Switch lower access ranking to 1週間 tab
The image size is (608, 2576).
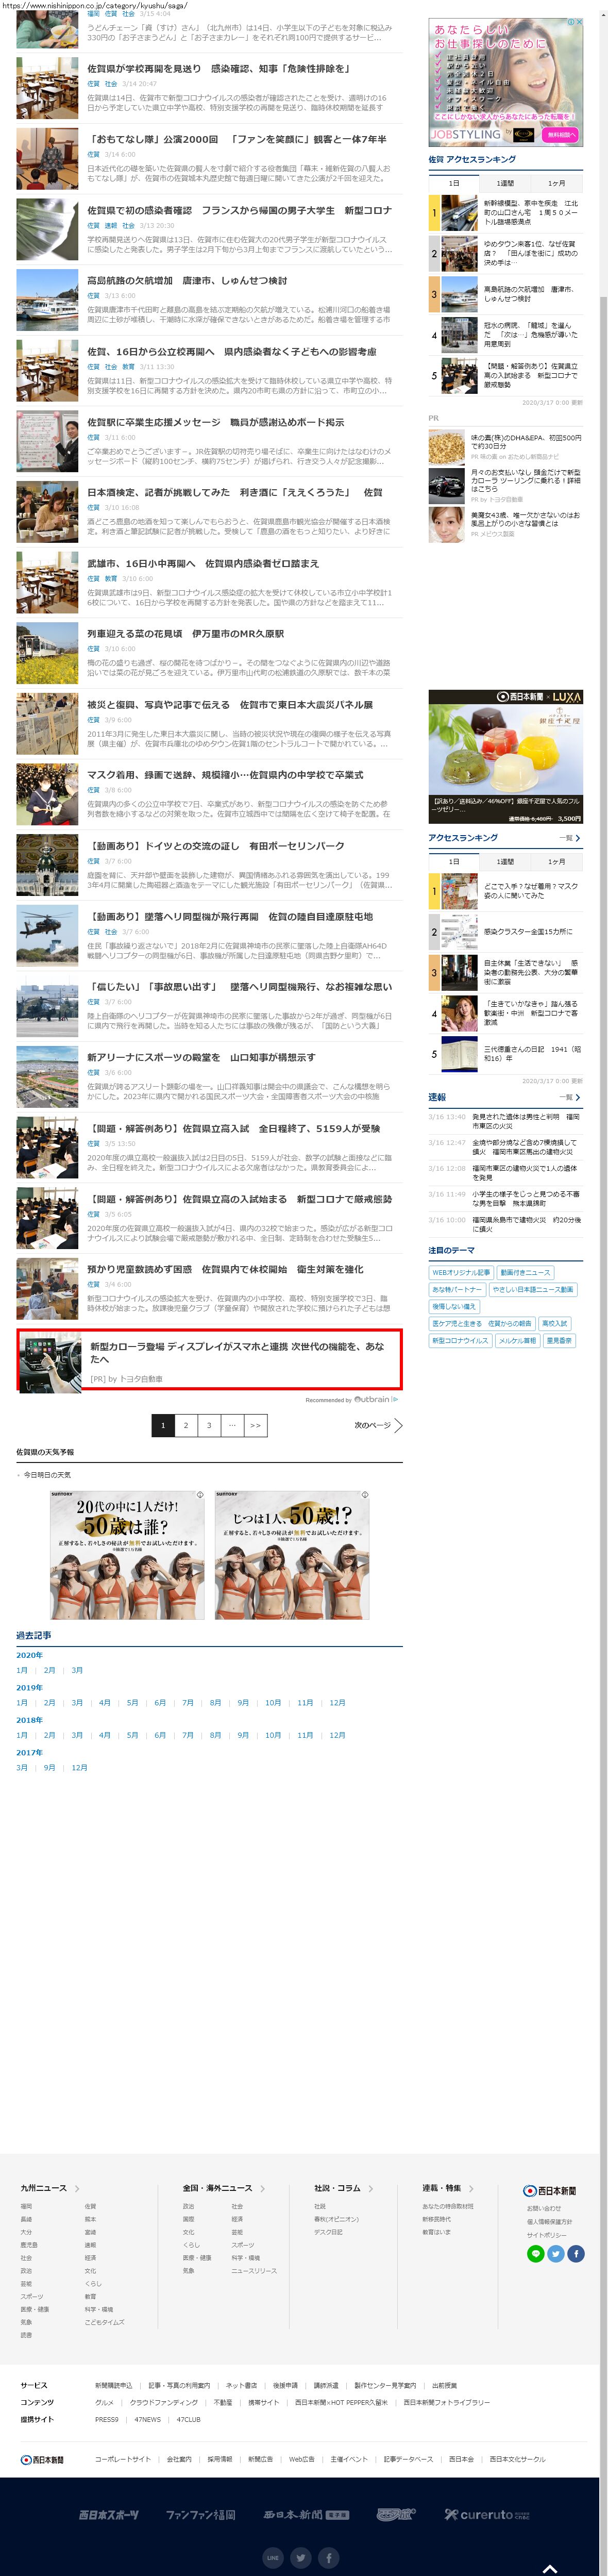[x=505, y=861]
